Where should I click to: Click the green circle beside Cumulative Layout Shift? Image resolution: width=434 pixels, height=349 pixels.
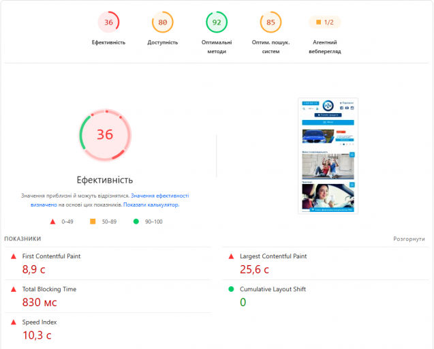(x=231, y=289)
